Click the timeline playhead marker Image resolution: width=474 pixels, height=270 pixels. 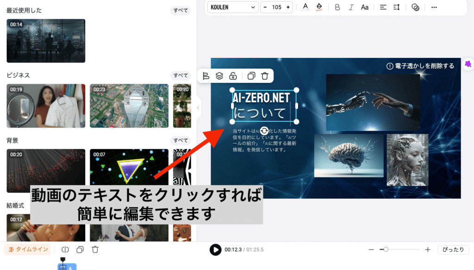62,259
